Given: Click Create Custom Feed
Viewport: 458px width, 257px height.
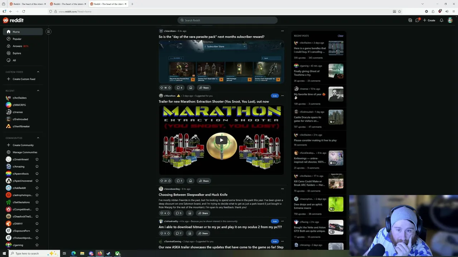Looking at the screenshot, I should point(23,79).
